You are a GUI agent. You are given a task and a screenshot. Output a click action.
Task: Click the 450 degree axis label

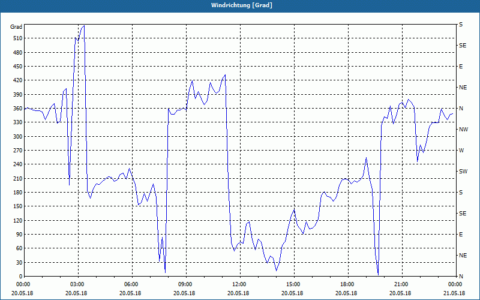tap(17, 67)
